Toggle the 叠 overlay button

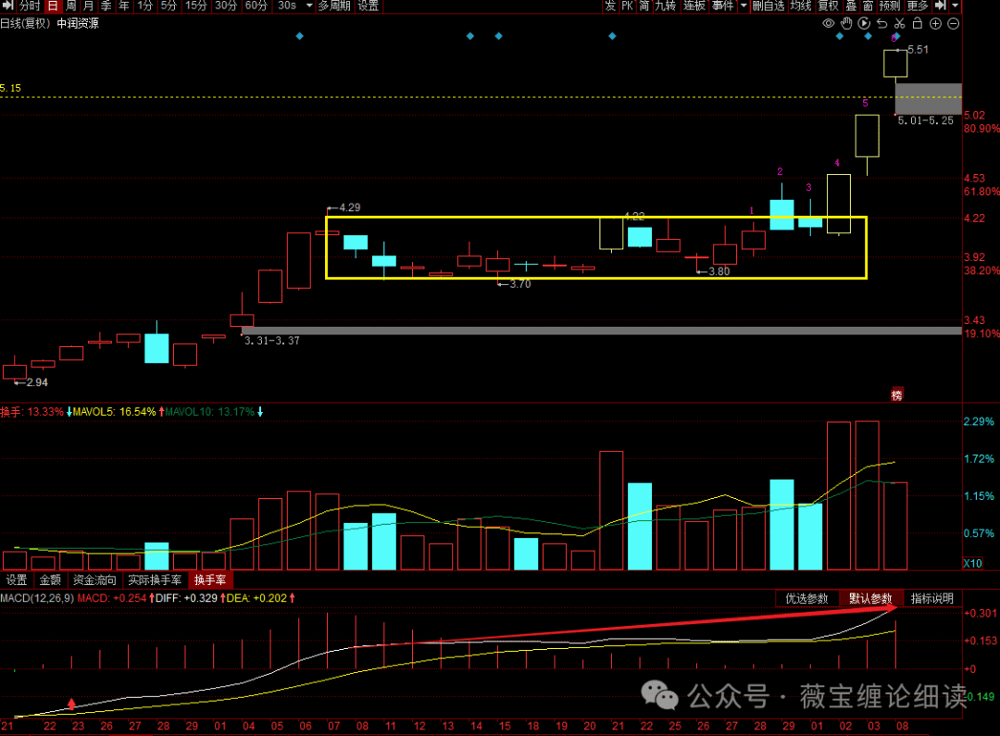click(x=851, y=6)
